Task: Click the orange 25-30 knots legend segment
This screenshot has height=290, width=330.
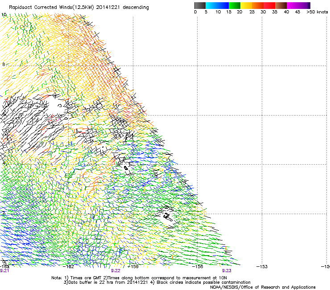Action: click(258, 5)
